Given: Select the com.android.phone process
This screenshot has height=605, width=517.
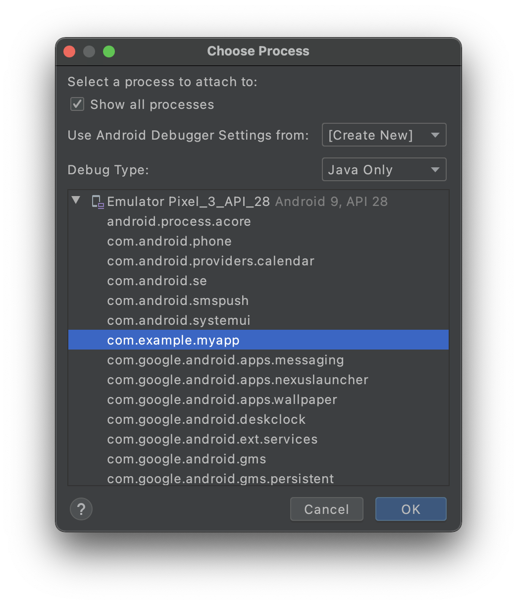Looking at the screenshot, I should click(x=258, y=241).
